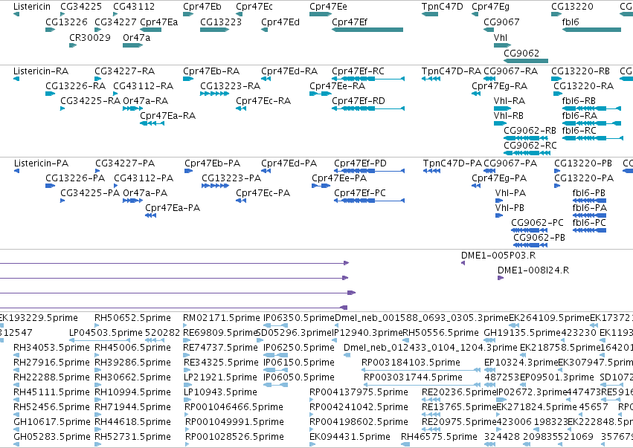Select the CG43112-PA protein label

144,178
